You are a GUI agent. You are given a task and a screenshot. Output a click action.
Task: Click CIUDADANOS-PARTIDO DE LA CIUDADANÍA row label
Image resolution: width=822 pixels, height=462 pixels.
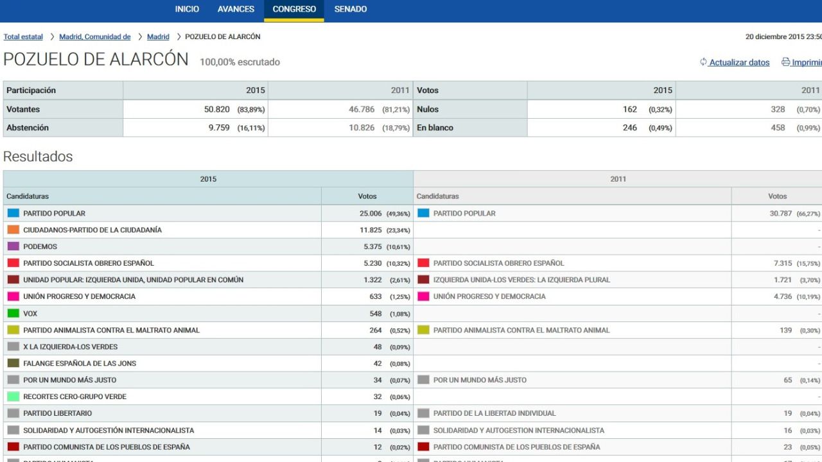tap(92, 230)
